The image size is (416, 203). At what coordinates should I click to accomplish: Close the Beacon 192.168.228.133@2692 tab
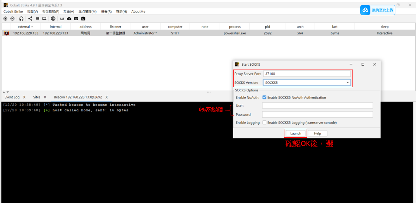[107, 97]
